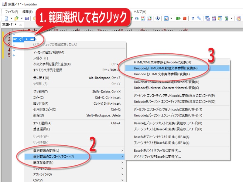Choose パーセント エンコーディングをUnicodeに変換(現在のエンコード)(P)

[177, 96]
